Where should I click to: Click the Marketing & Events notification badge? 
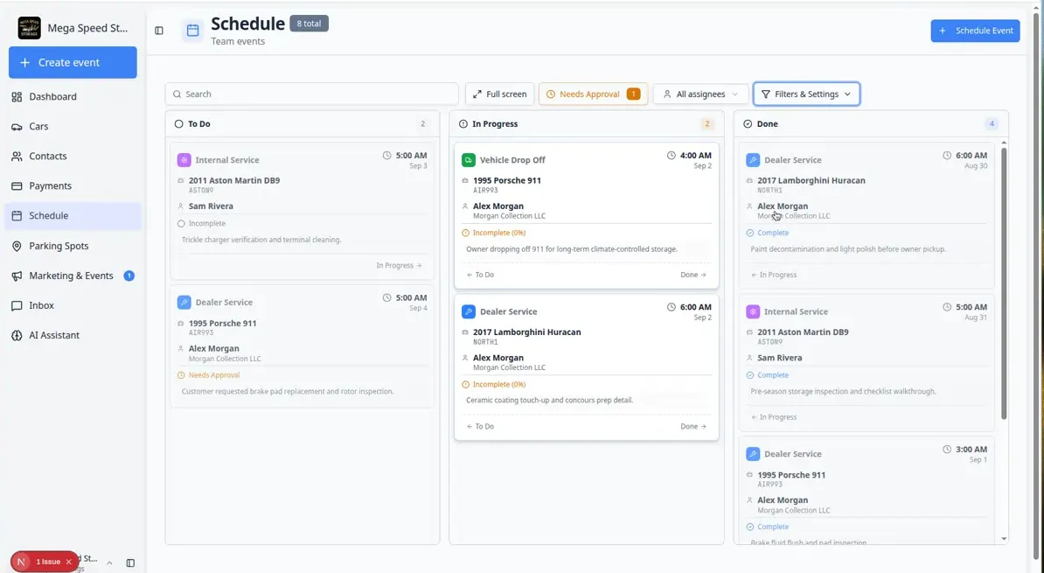pos(129,276)
